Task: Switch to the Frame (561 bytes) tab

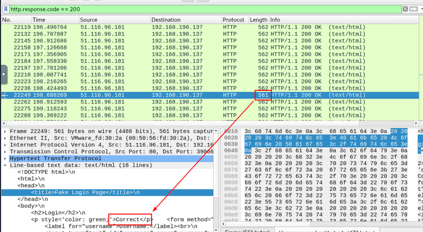Action: tap(248, 231)
